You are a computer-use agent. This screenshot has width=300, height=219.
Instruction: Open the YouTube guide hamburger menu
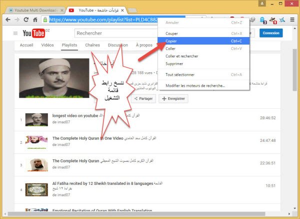pyautogui.click(x=15, y=34)
